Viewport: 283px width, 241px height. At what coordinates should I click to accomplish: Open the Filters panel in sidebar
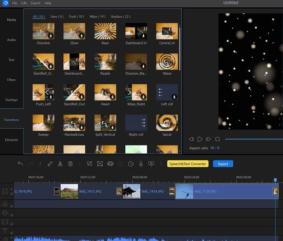point(11,80)
